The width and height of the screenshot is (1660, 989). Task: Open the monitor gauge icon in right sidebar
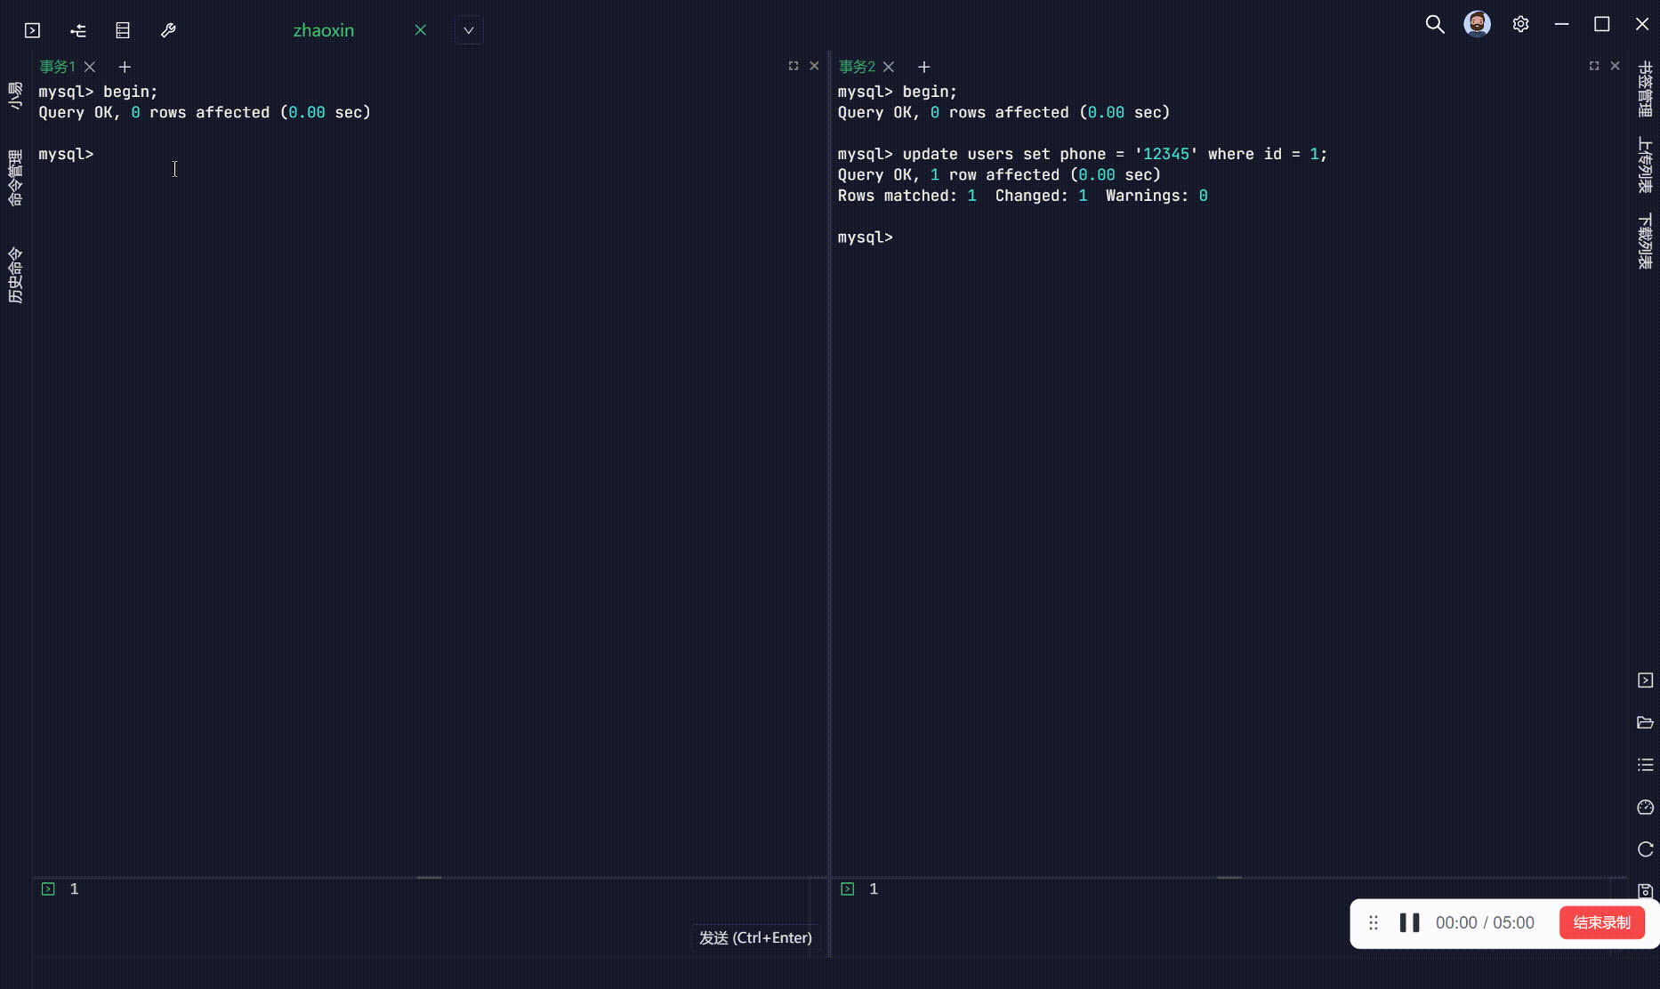[x=1645, y=808]
